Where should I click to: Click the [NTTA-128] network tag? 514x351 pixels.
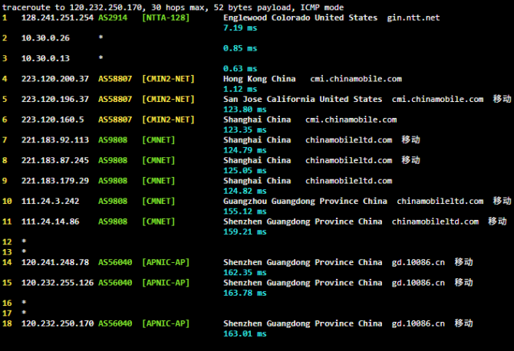pyautogui.click(x=167, y=18)
